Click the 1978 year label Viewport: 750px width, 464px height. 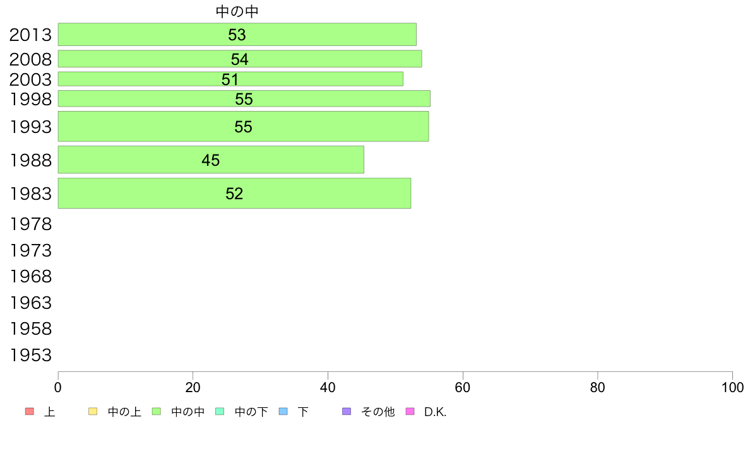(x=30, y=224)
